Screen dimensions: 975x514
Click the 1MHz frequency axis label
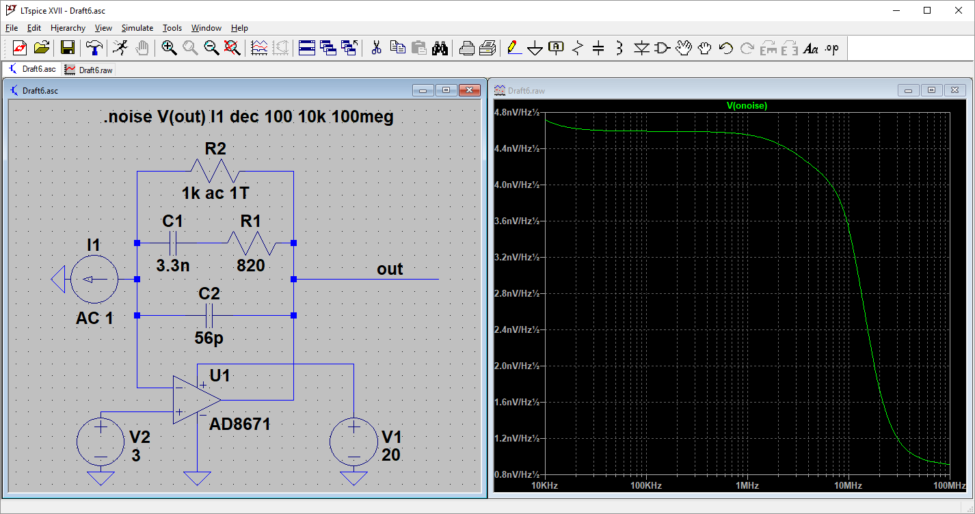747,485
